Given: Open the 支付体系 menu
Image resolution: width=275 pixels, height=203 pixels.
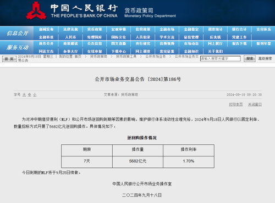Looking at the screenshot, I should (x=263, y=29).
